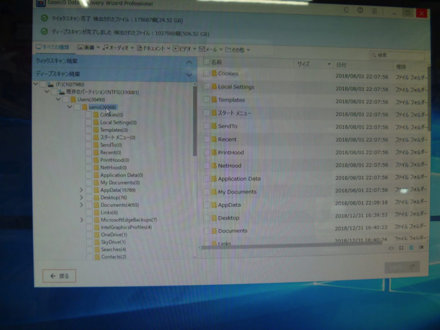Check the select-all checkbox beside 名前
This screenshot has height=330, width=440.
pyautogui.click(x=207, y=61)
